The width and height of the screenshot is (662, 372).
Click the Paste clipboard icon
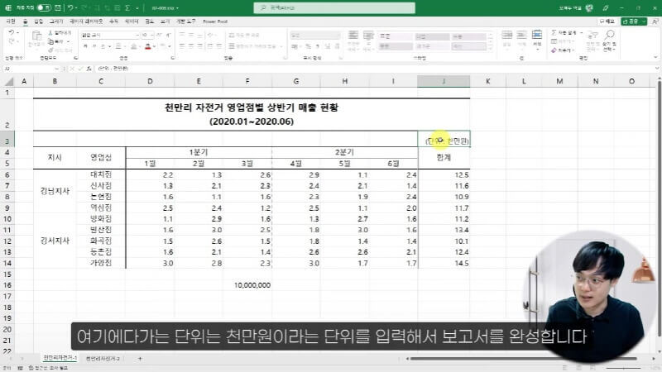[x=36, y=36]
